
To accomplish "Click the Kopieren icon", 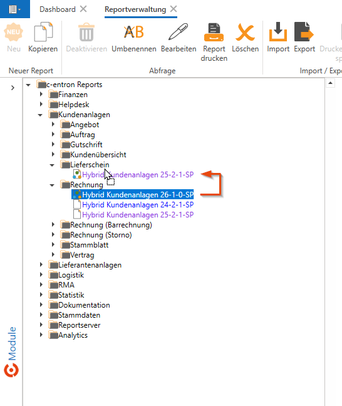I will point(43,32).
